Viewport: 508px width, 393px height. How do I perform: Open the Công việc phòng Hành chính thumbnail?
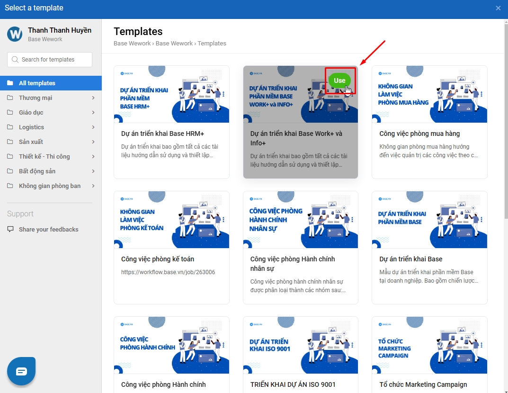pos(171,345)
